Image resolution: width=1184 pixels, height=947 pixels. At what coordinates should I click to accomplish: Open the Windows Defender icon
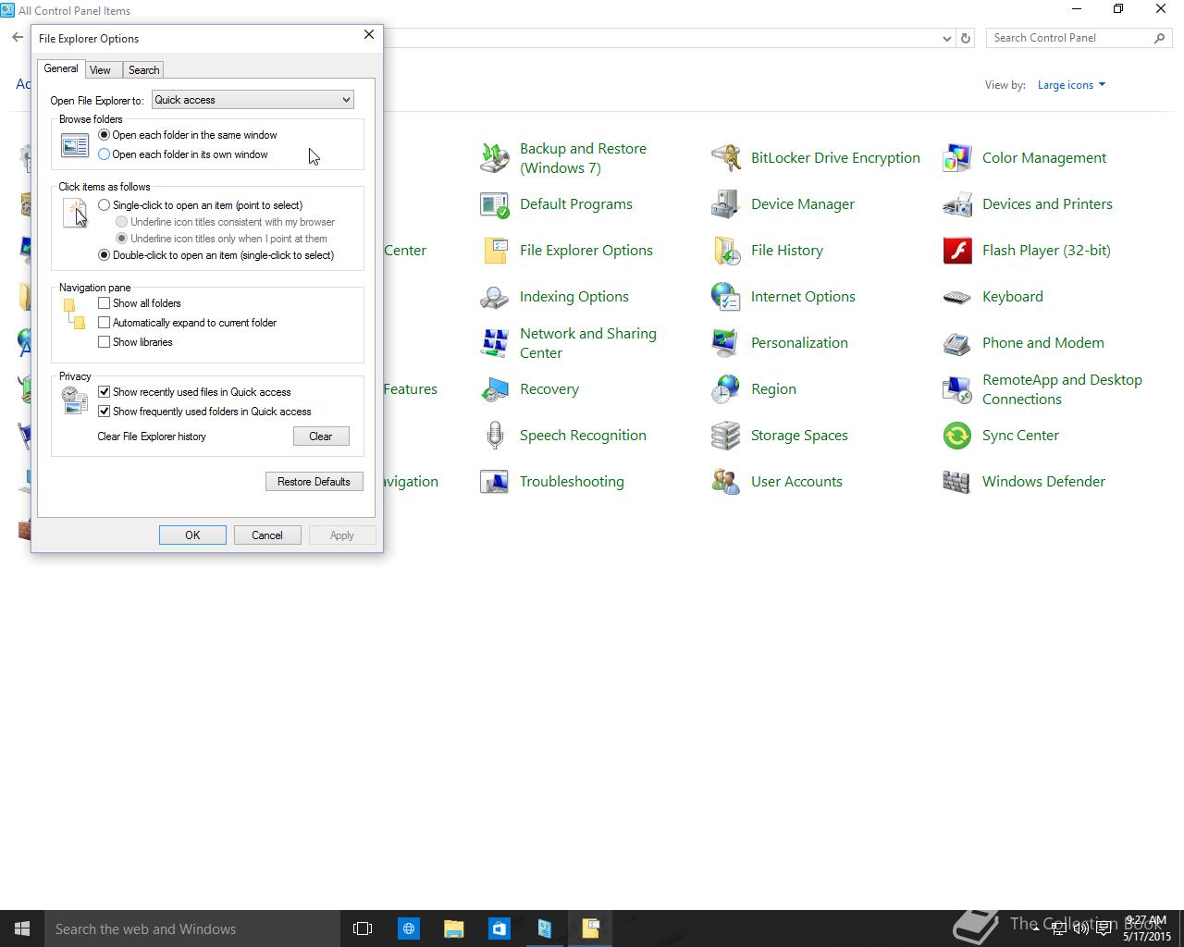957,482
